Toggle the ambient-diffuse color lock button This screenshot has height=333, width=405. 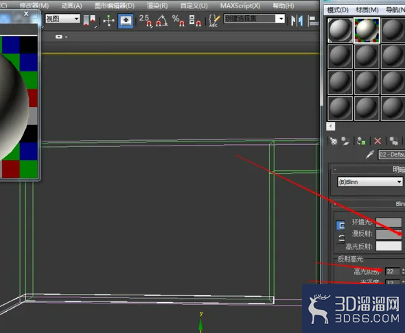click(341, 225)
